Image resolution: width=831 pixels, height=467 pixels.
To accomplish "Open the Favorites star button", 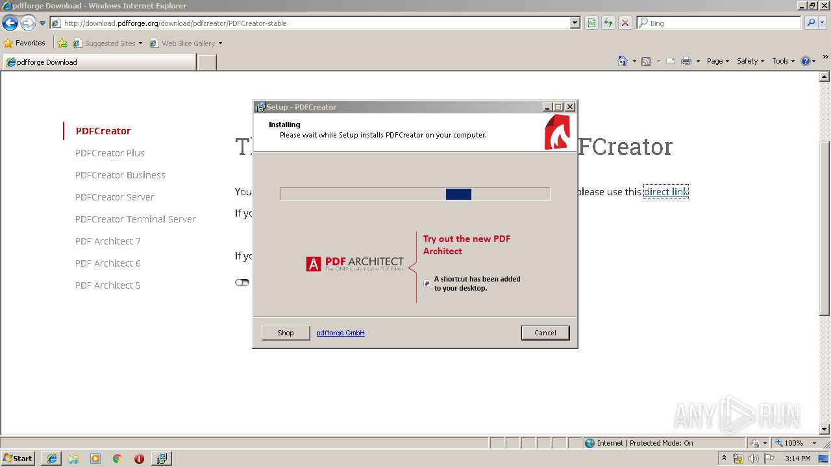I will tap(25, 43).
